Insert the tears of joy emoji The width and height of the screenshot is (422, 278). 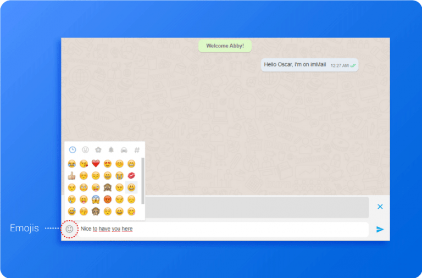[71, 163]
